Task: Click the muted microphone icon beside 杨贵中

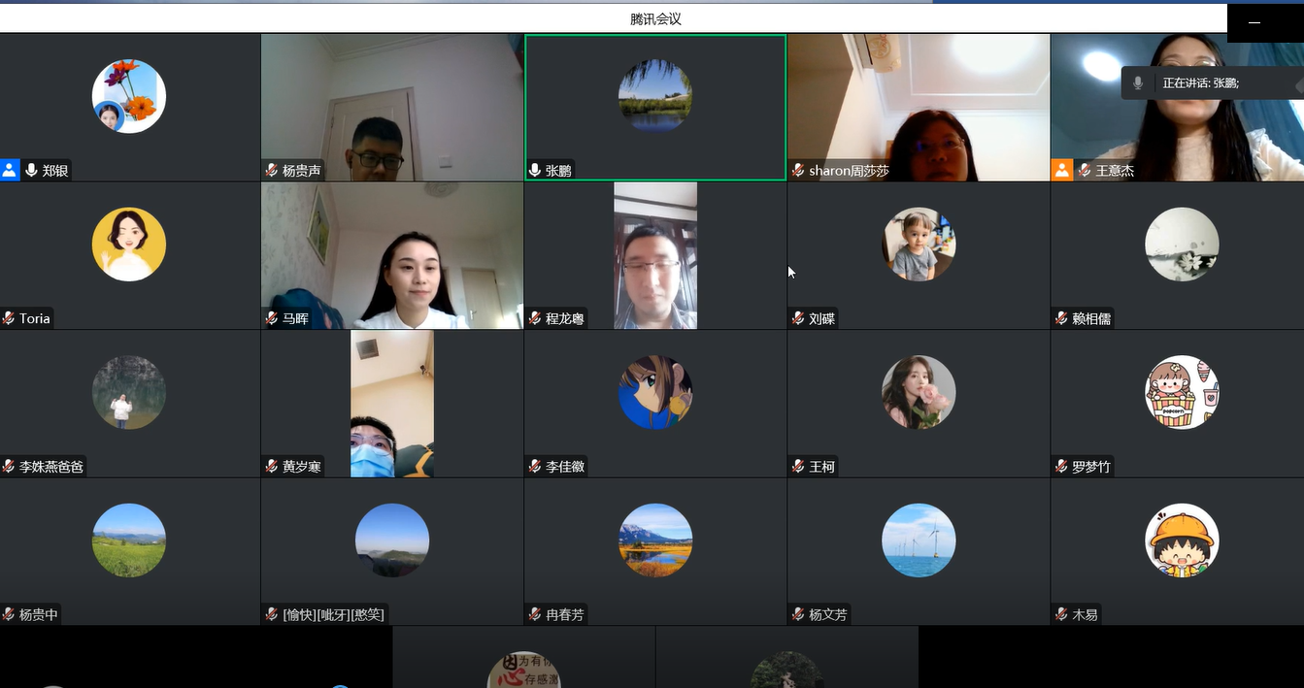Action: pos(9,614)
